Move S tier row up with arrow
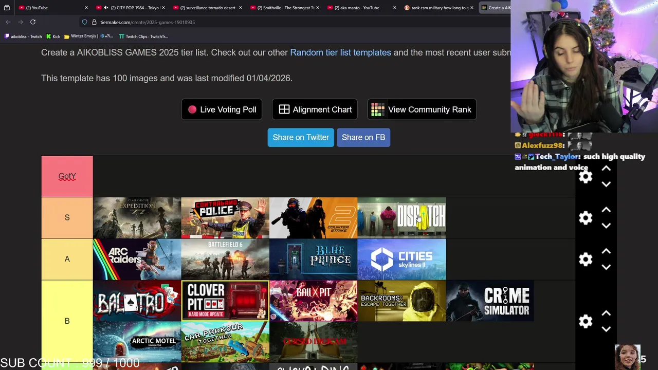Screen dimensions: 658x370 coord(606,210)
